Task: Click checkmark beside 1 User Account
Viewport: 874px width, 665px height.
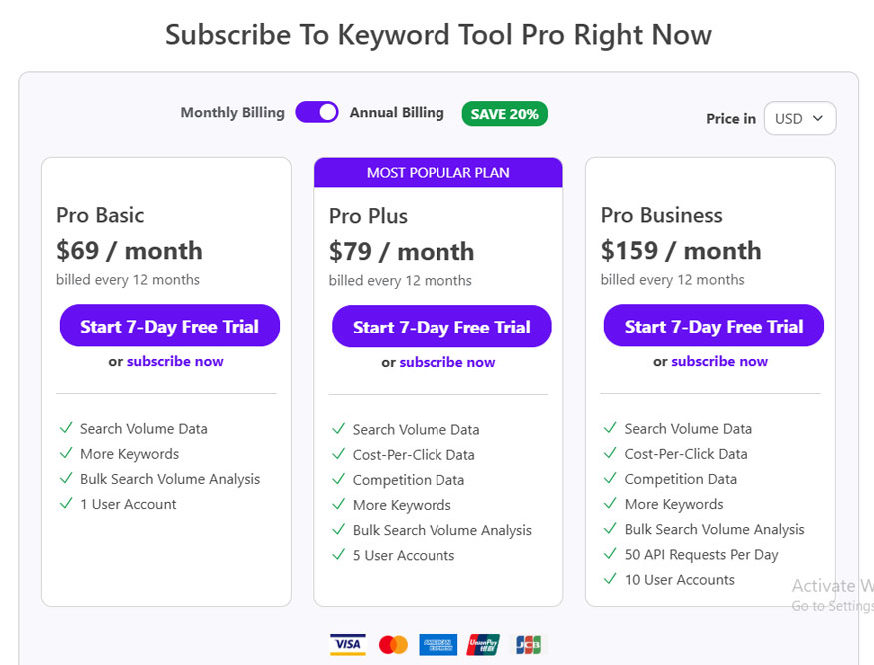Action: click(66, 503)
